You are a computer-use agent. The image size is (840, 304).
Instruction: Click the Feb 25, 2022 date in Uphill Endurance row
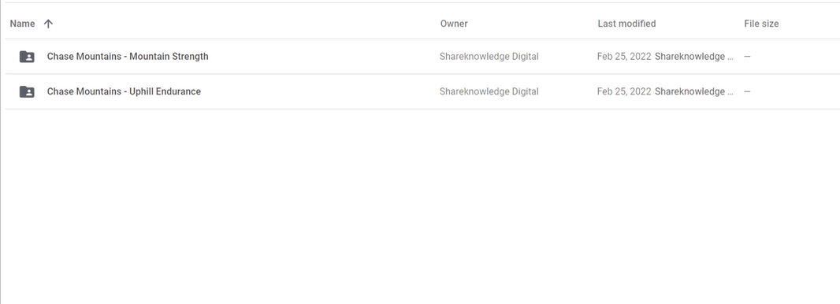coord(624,91)
